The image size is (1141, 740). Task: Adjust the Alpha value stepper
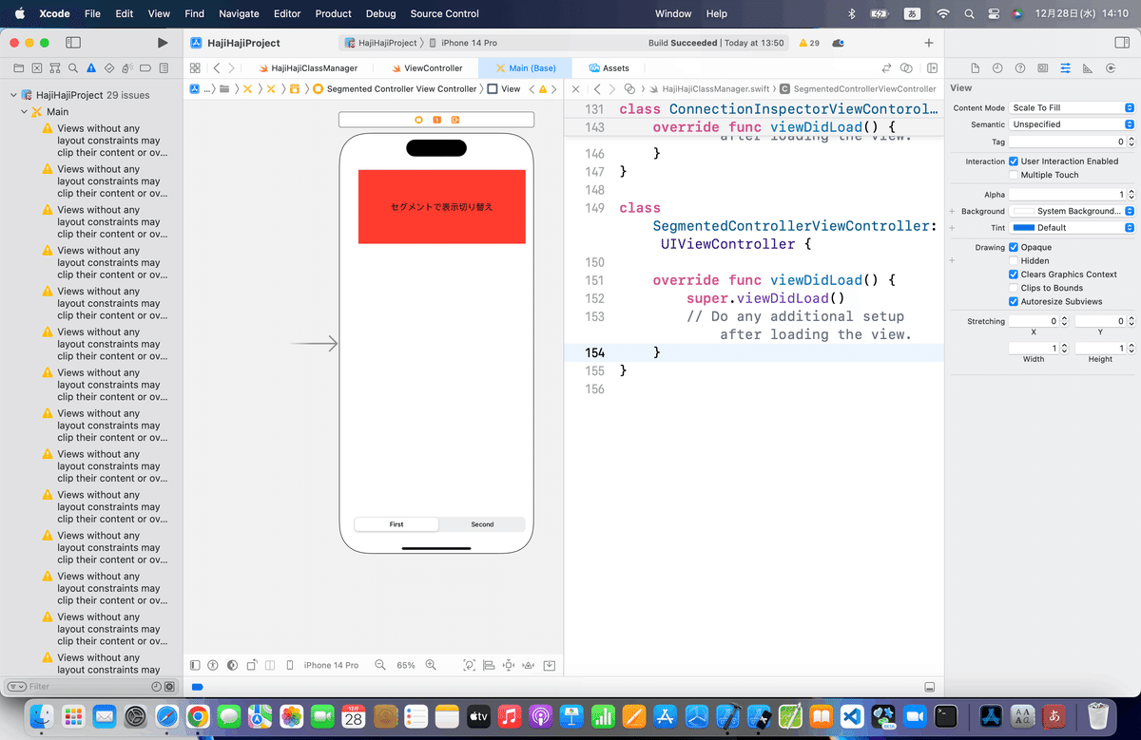click(x=1131, y=194)
